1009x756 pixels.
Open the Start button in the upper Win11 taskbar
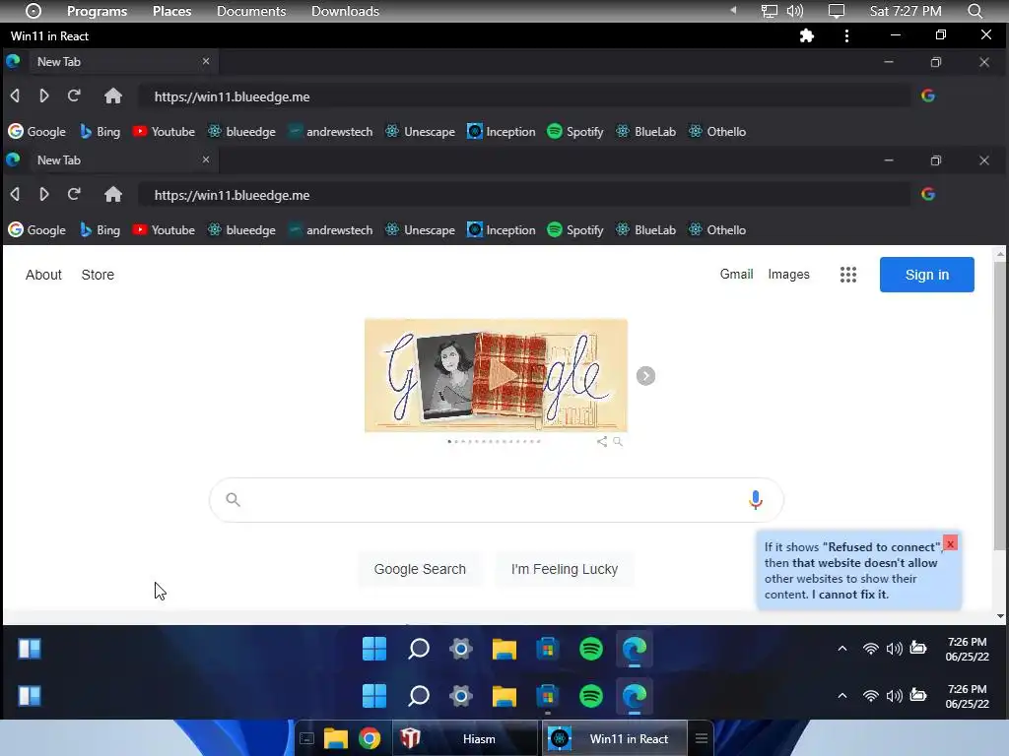374,649
